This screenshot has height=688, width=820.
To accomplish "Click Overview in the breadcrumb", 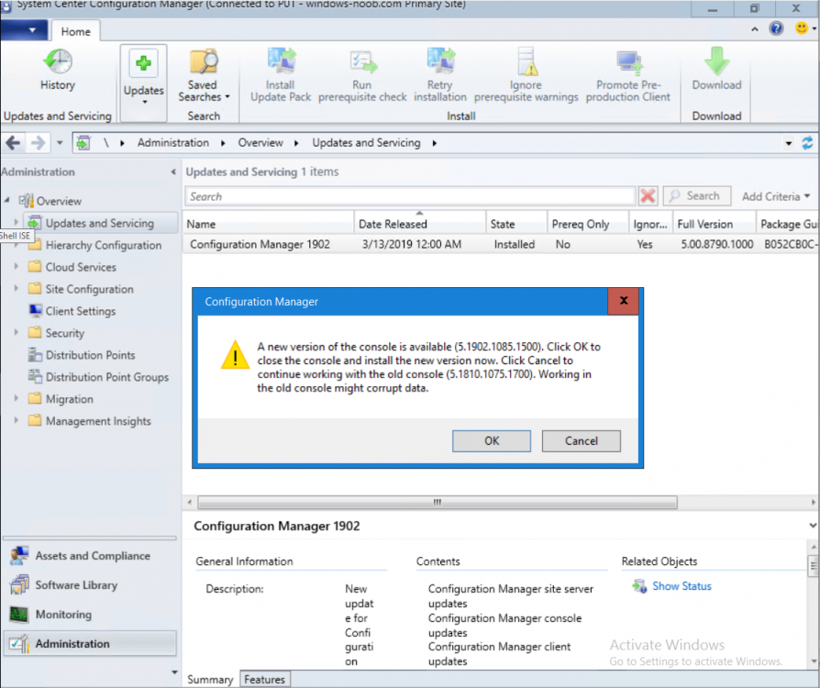I will click(x=260, y=143).
